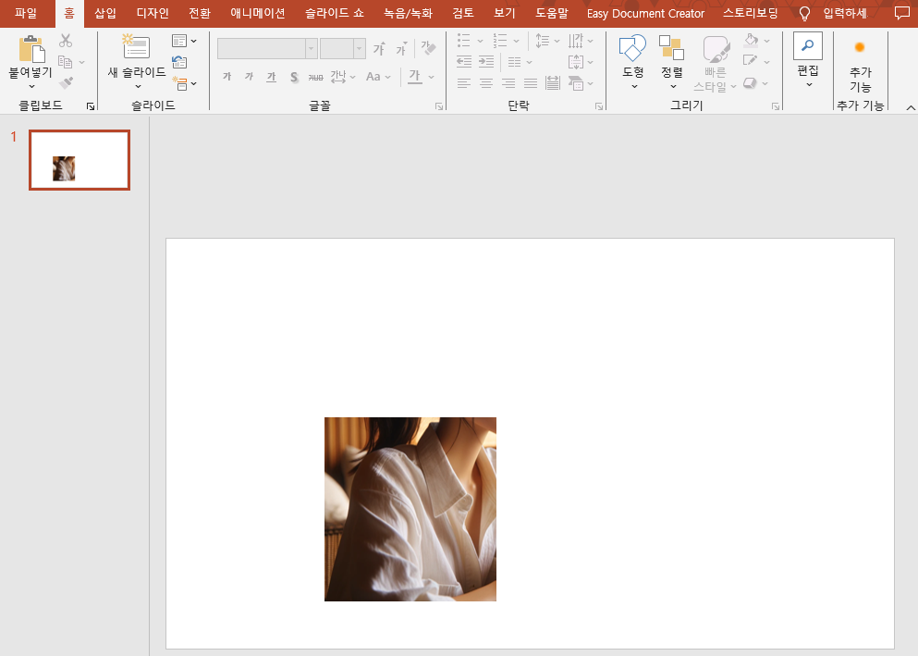This screenshot has width=918, height=656.
Task: Click the Shape Effects icon
Action: 750,83
